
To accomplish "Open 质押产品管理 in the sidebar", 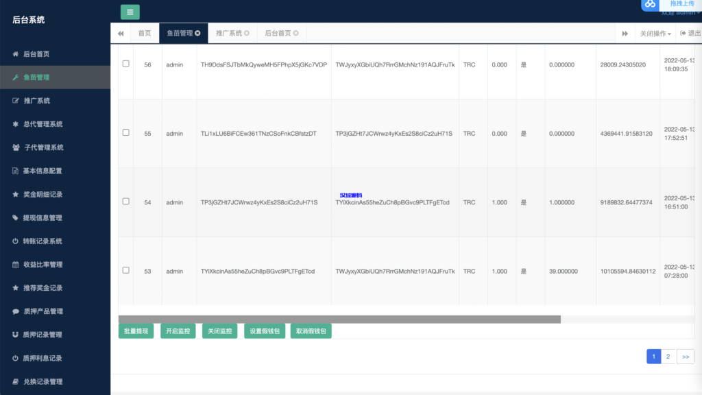I will pos(43,311).
